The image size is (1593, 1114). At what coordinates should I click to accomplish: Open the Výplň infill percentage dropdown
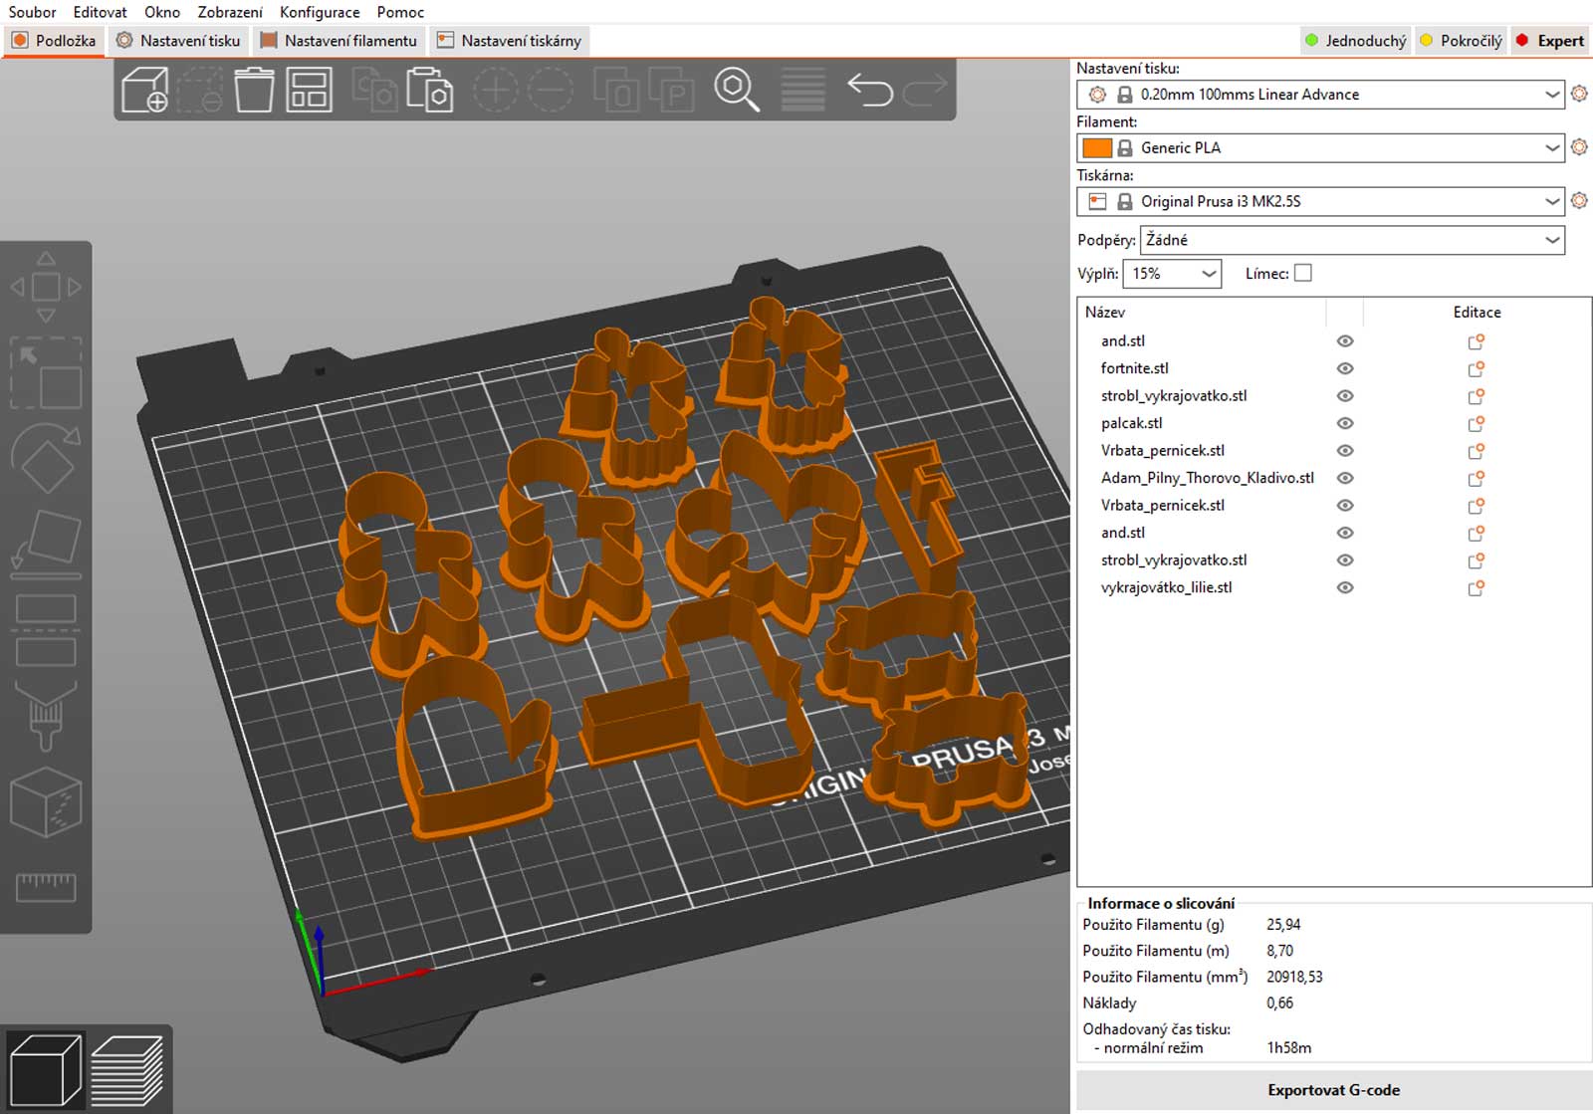click(x=1208, y=274)
